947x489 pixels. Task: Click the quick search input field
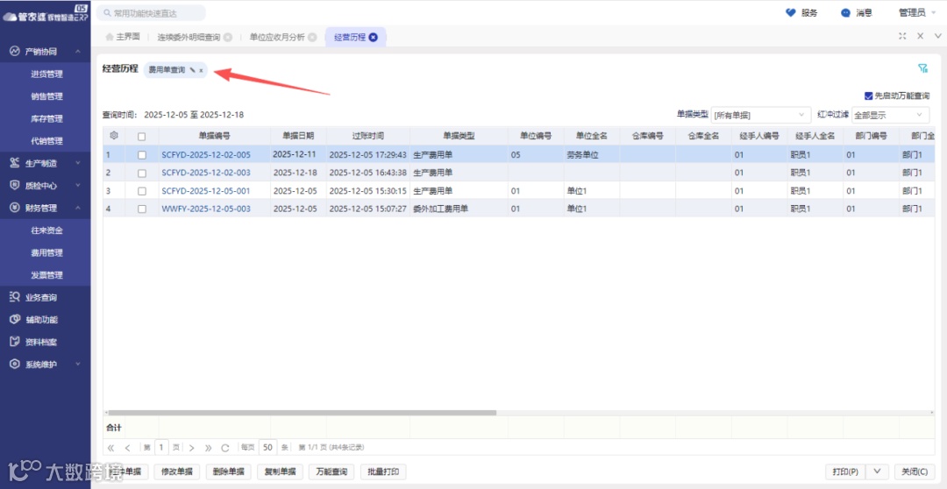(x=151, y=12)
